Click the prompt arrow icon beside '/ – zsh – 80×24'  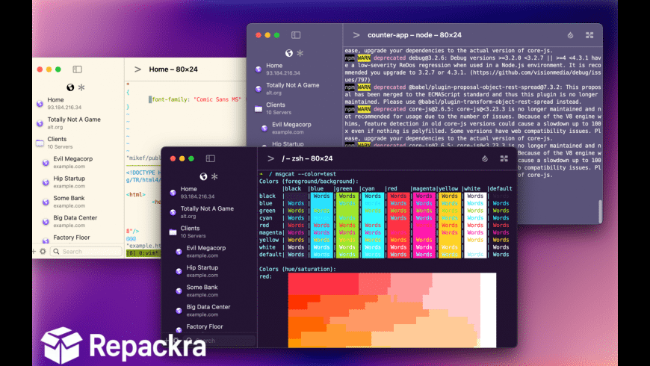270,158
